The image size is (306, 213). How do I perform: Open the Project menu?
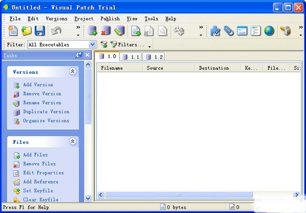[84, 19]
